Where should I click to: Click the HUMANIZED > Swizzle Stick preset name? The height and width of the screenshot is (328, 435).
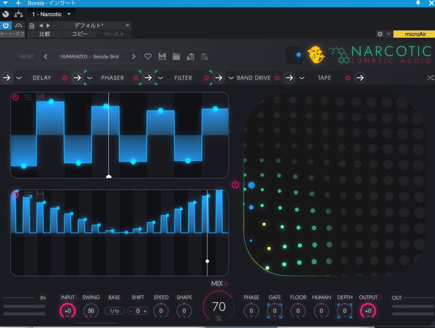pyautogui.click(x=90, y=57)
